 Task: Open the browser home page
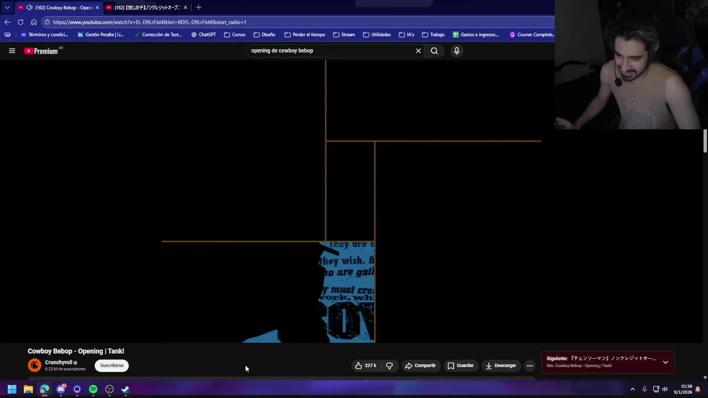coord(34,22)
